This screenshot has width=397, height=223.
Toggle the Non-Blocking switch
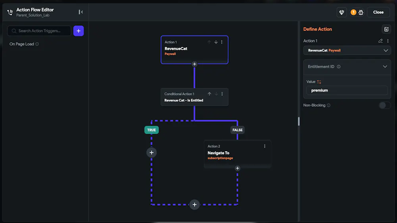(x=385, y=105)
